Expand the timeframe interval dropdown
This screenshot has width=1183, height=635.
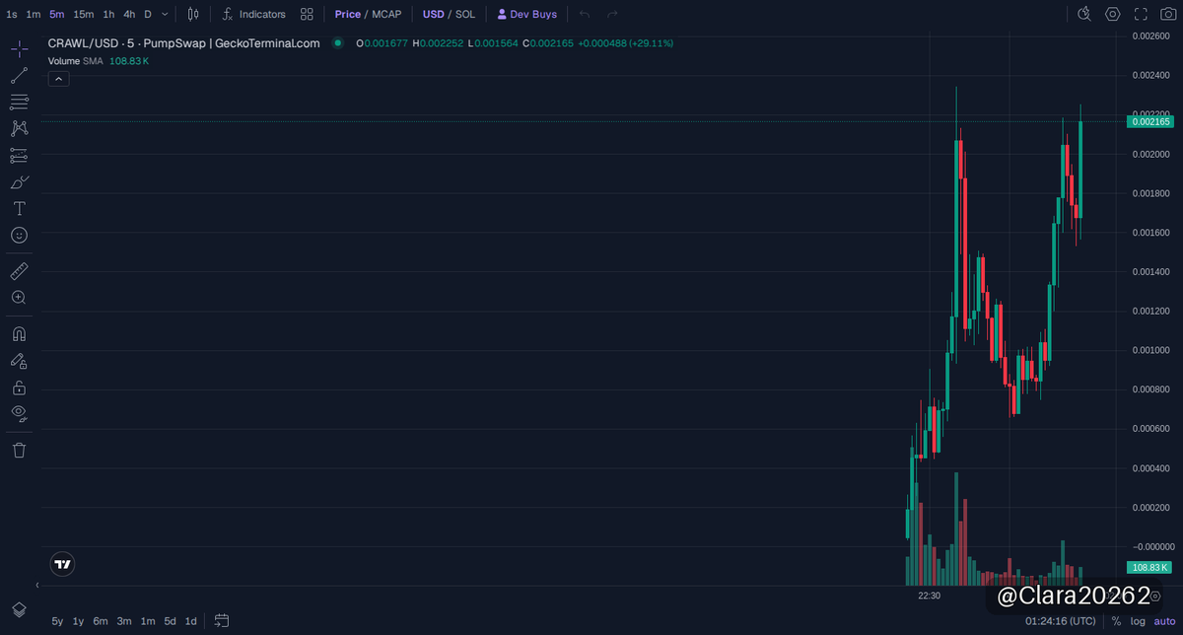click(x=165, y=14)
